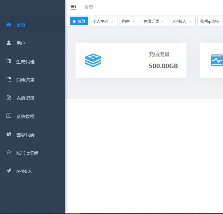Close the 用户 tab
Screen dimensions: 223x214
(133, 22)
